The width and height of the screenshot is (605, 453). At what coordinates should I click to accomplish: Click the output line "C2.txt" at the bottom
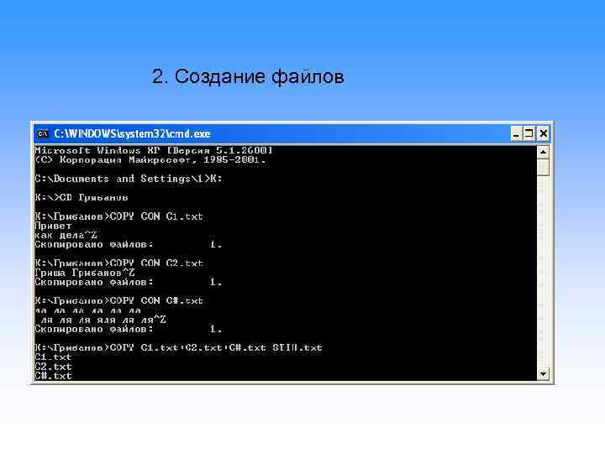click(53, 367)
